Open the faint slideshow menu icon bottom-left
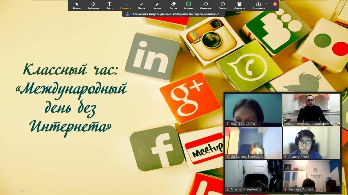Image resolution: width=348 pixels, height=195 pixels. coord(21,190)
